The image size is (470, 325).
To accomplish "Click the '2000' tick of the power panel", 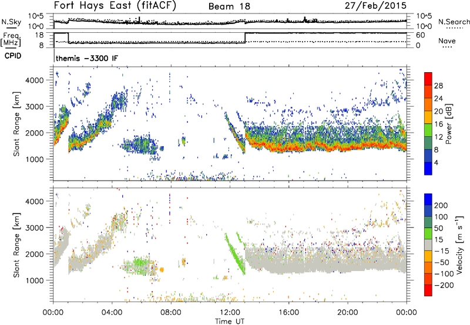I will 34,133.
